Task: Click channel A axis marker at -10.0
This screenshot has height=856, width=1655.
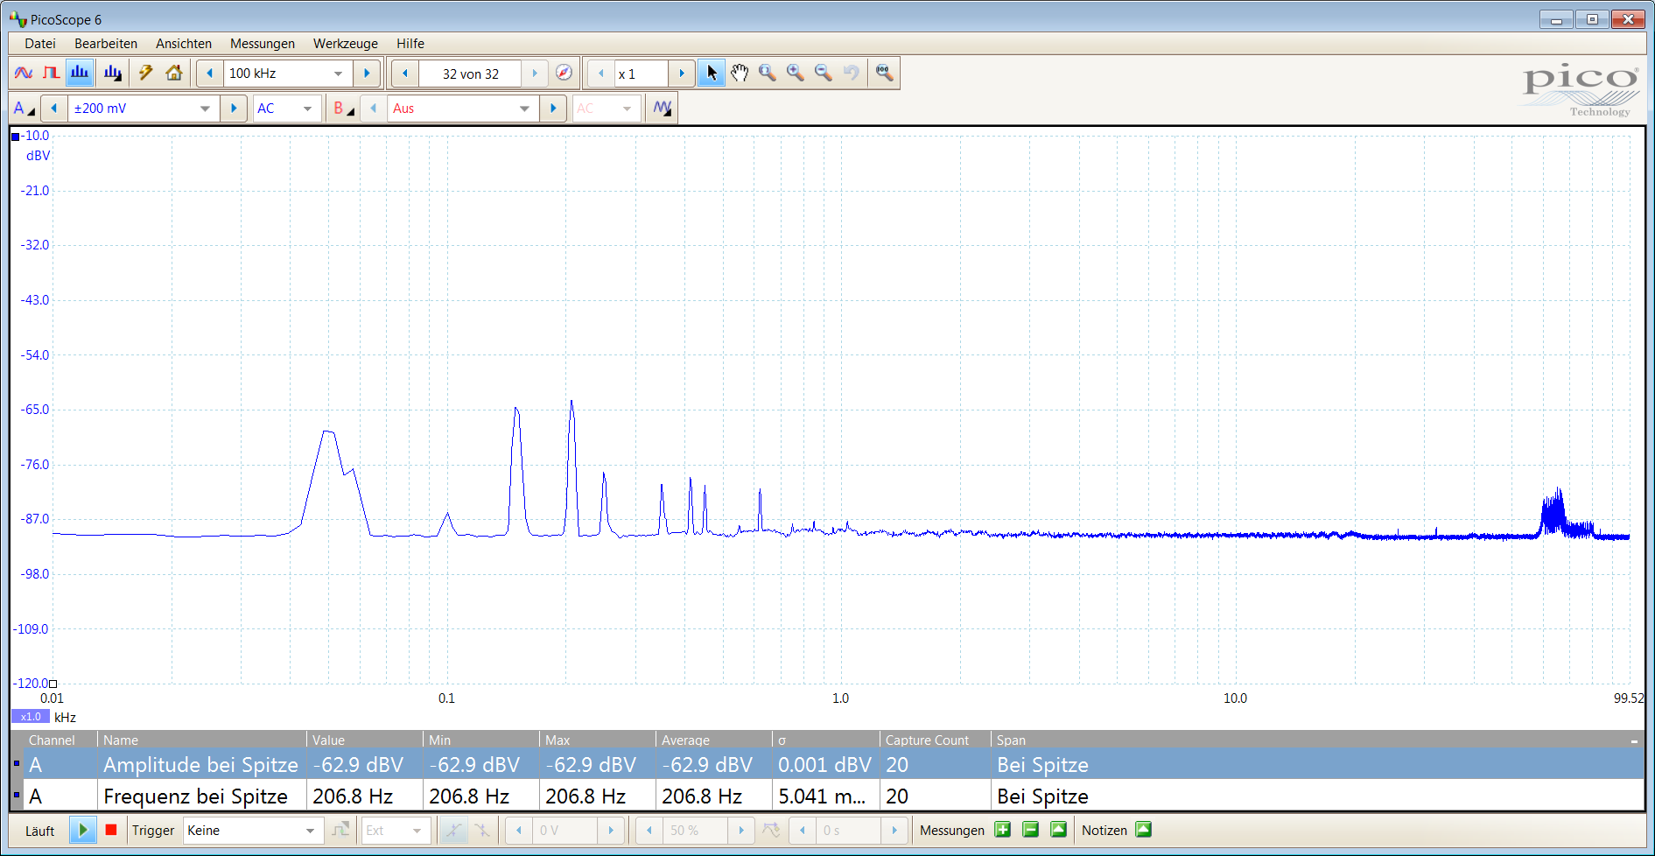Action: 16,137
